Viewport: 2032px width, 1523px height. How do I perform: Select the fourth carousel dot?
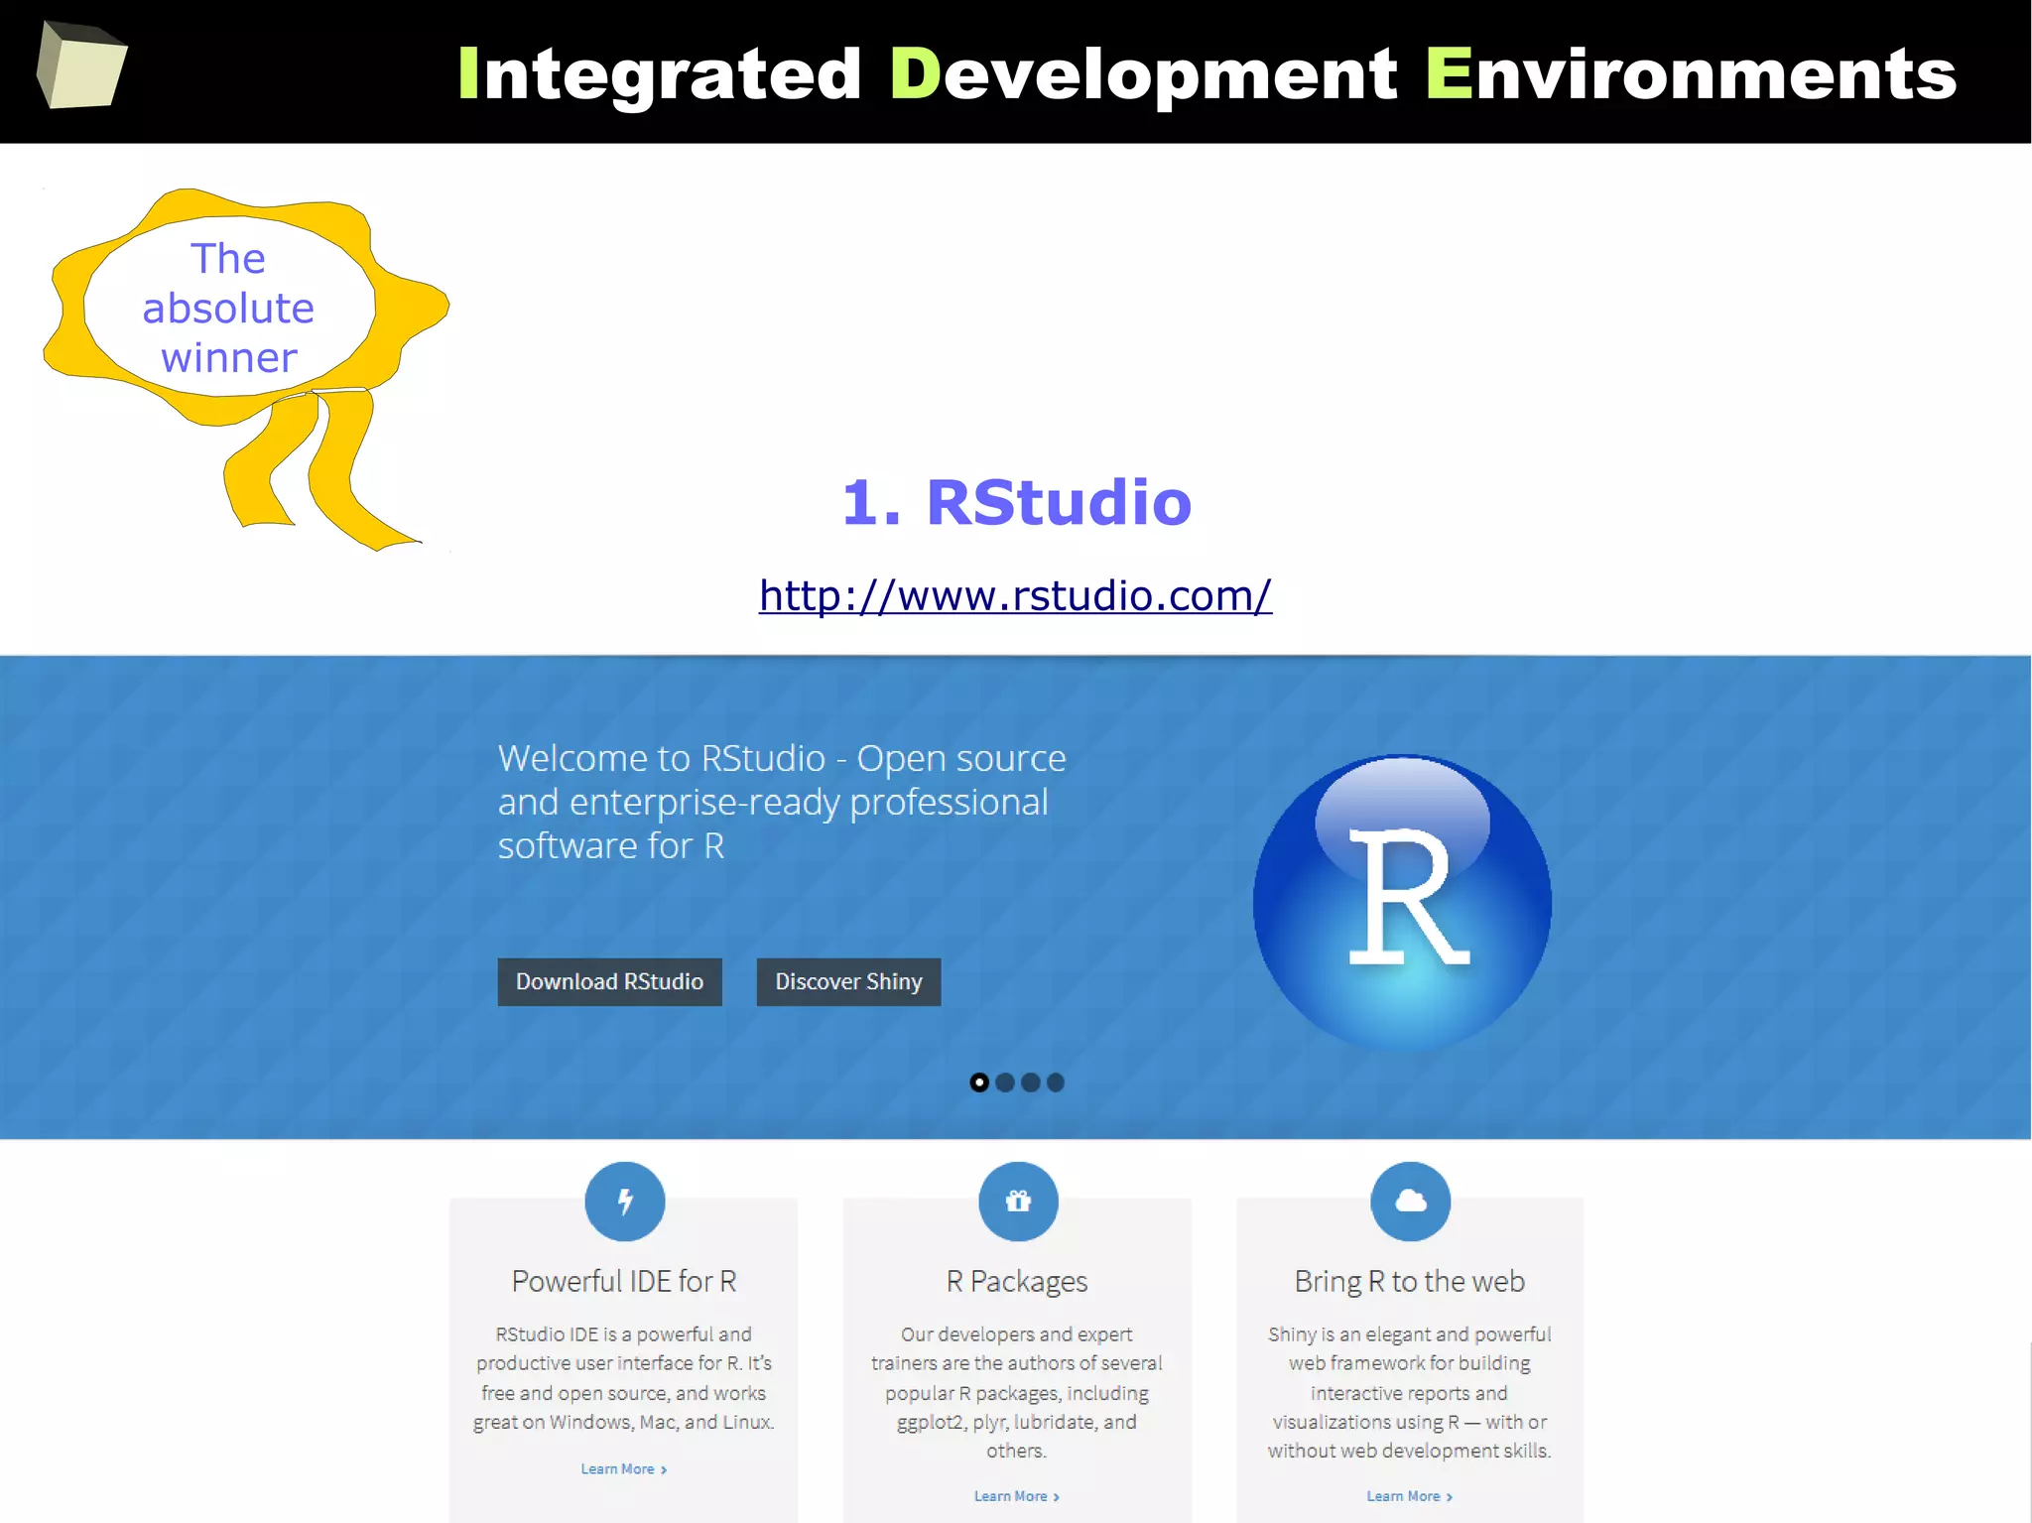pyautogui.click(x=1056, y=1082)
